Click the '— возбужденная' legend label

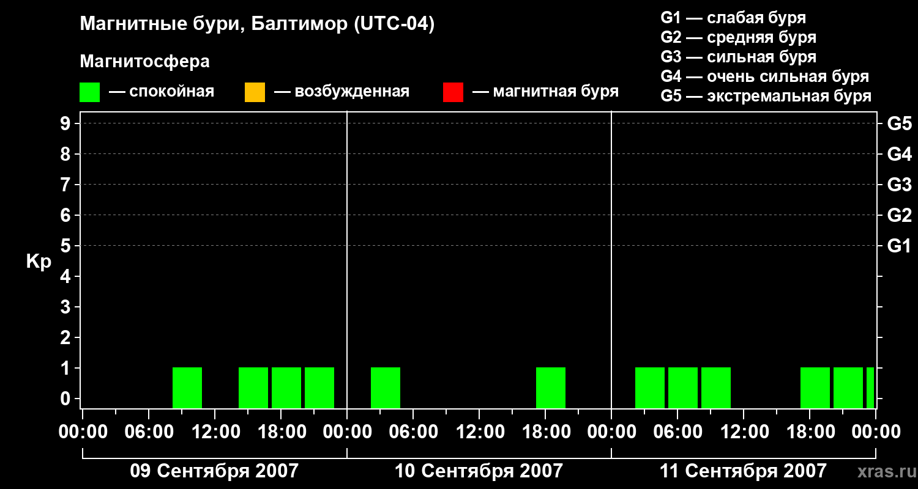coord(341,92)
